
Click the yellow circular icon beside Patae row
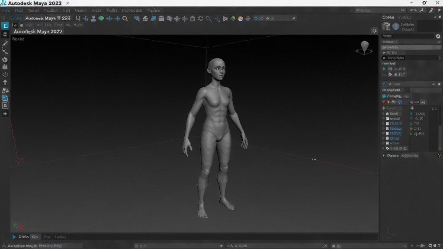pyautogui.click(x=440, y=156)
